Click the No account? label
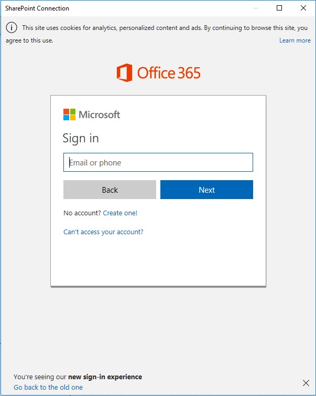The height and width of the screenshot is (396, 316). coord(82,213)
